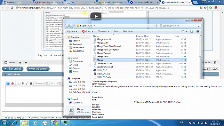The image size is (224, 126).
Task: Open Windows Start orb
Action: coord(4,123)
